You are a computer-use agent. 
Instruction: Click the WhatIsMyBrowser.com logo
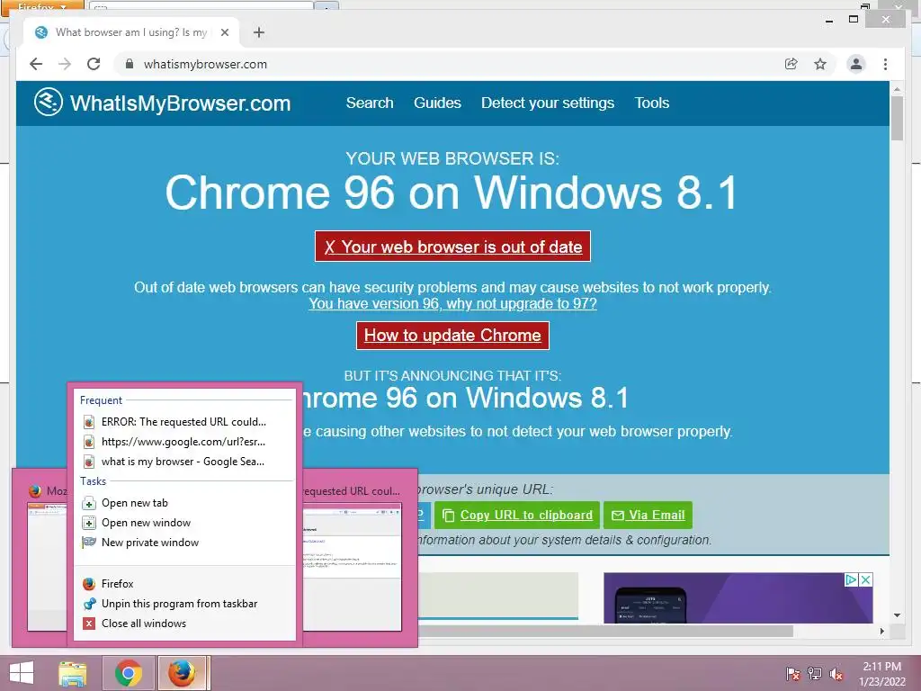pos(162,103)
